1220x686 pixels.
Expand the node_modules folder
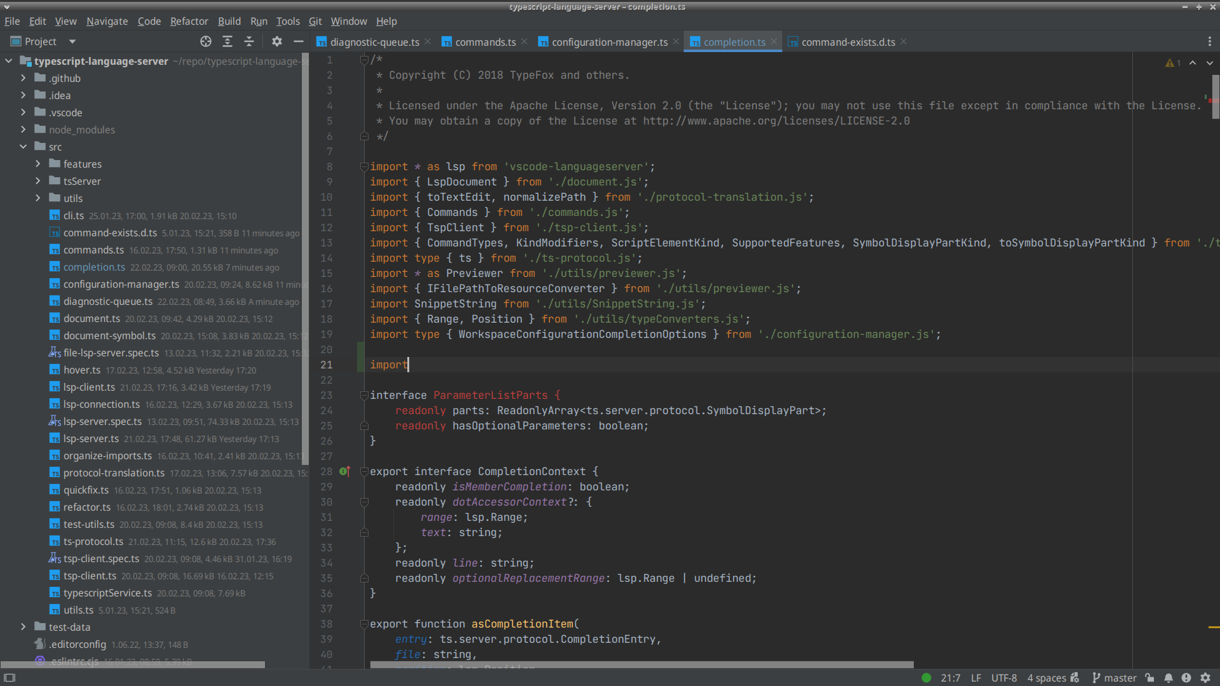tap(24, 130)
